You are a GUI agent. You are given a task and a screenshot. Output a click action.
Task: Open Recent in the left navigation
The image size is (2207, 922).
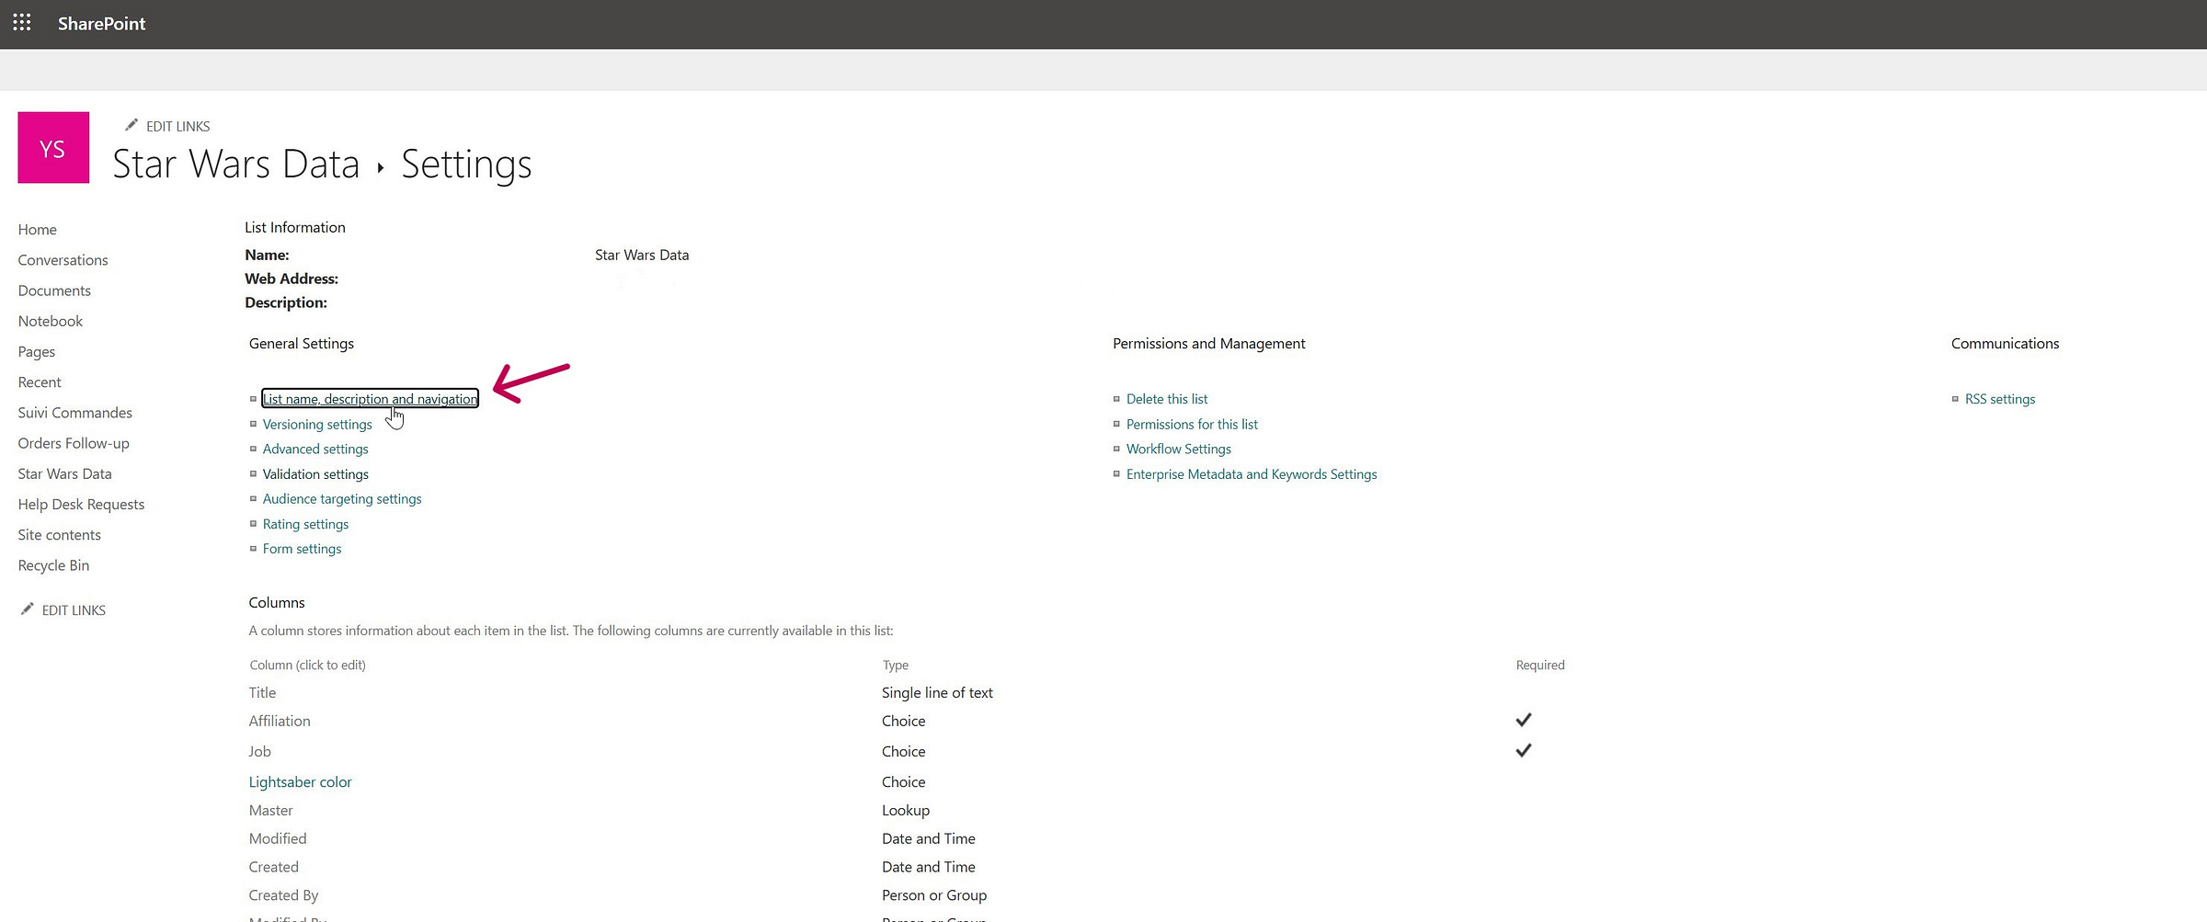click(x=40, y=381)
